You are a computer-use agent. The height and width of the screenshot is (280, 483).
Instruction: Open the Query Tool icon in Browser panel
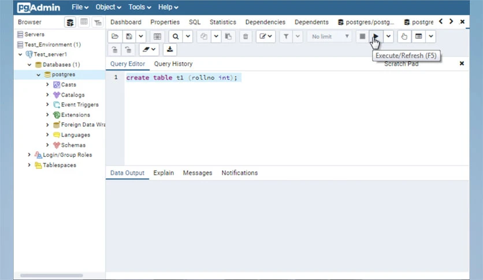(70, 22)
